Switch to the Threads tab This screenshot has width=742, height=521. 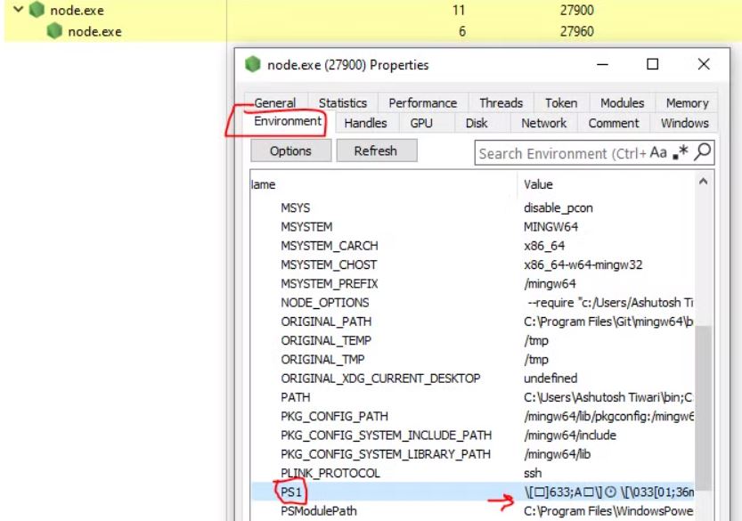coord(501,102)
